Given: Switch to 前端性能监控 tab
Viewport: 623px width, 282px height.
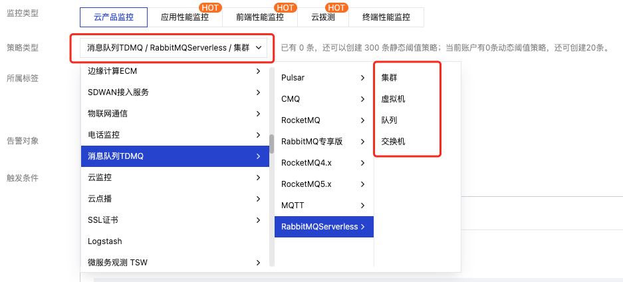Looking at the screenshot, I should pos(260,17).
